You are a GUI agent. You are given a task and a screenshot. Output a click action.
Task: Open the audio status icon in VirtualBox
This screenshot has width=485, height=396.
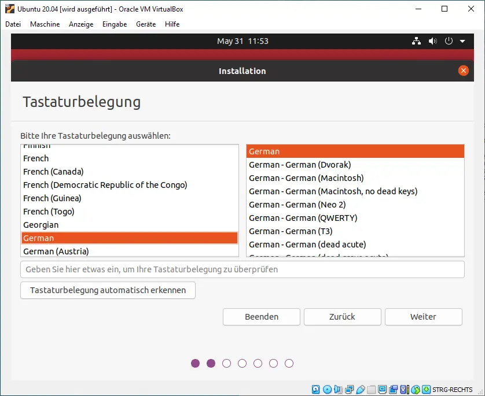coord(338,390)
